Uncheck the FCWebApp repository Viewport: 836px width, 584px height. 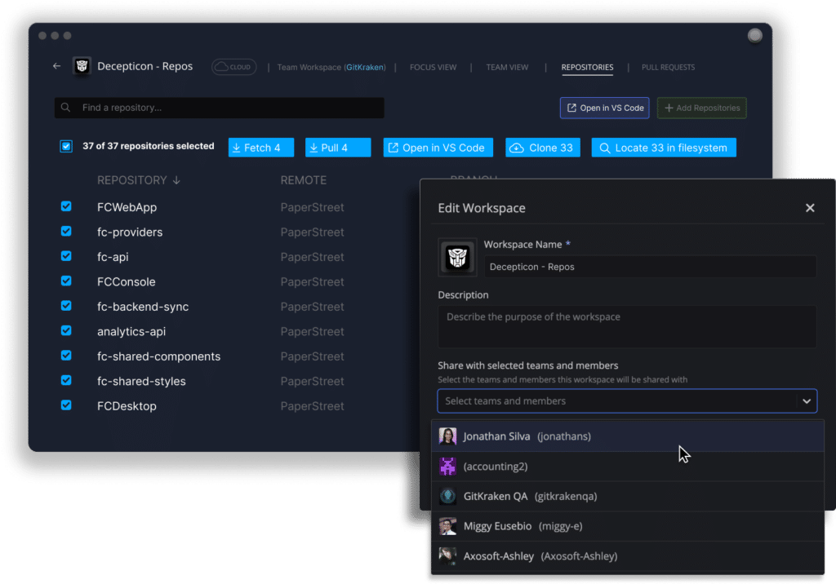(x=66, y=206)
